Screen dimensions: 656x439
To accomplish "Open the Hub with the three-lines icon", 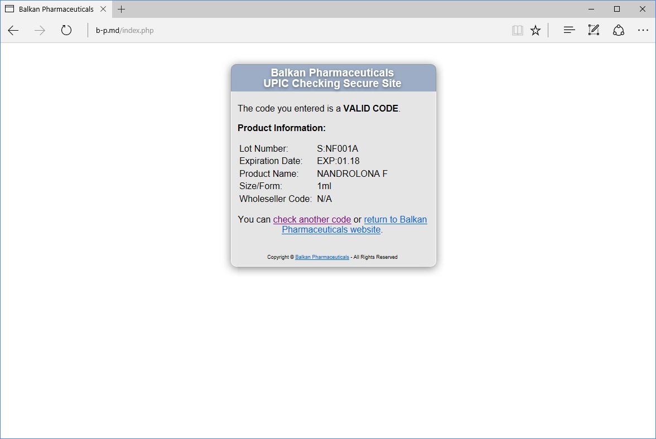I will 569,31.
